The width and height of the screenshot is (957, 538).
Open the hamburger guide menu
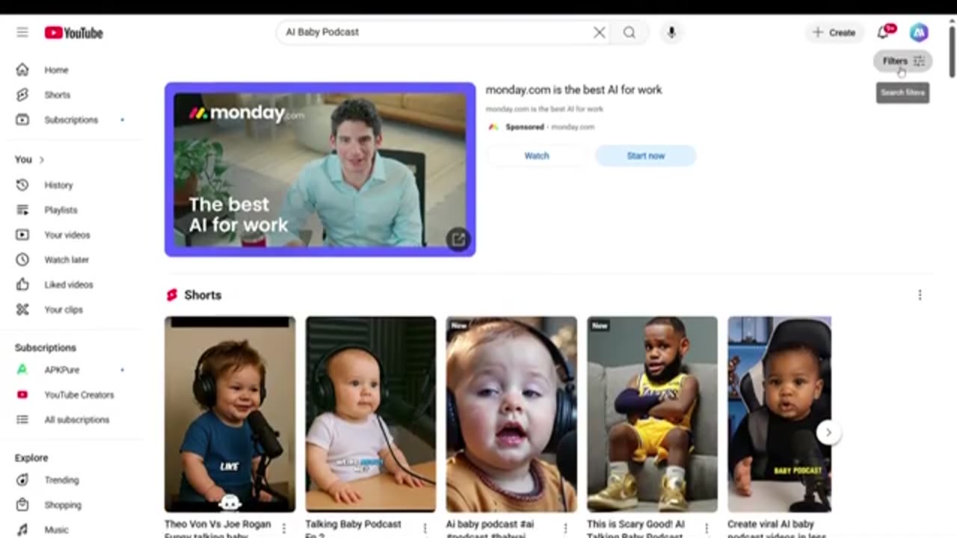[x=22, y=32]
